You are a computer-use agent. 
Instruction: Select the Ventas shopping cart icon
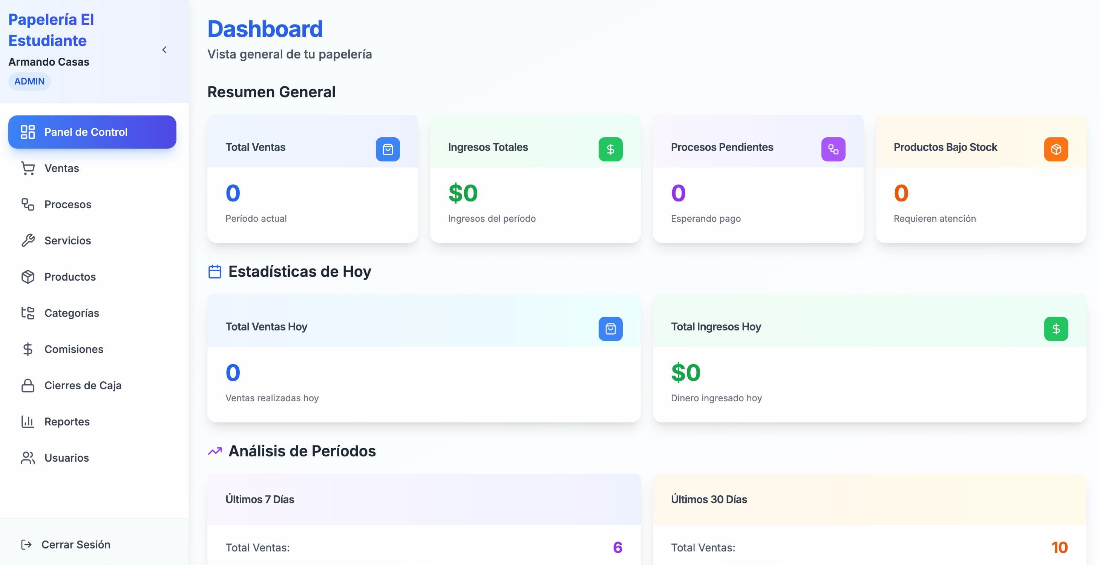pos(28,168)
